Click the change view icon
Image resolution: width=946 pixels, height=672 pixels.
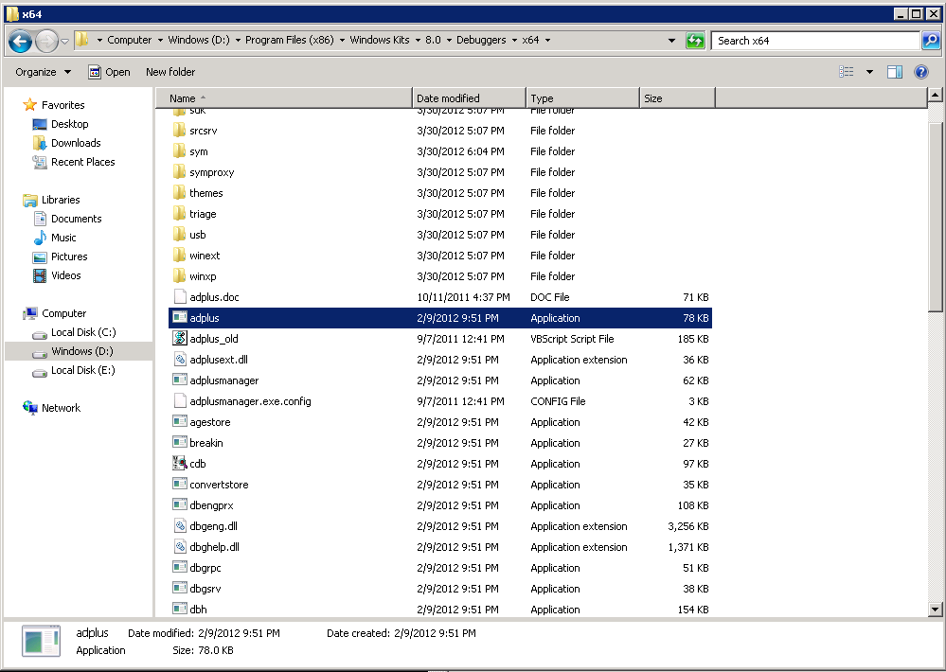[x=847, y=72]
